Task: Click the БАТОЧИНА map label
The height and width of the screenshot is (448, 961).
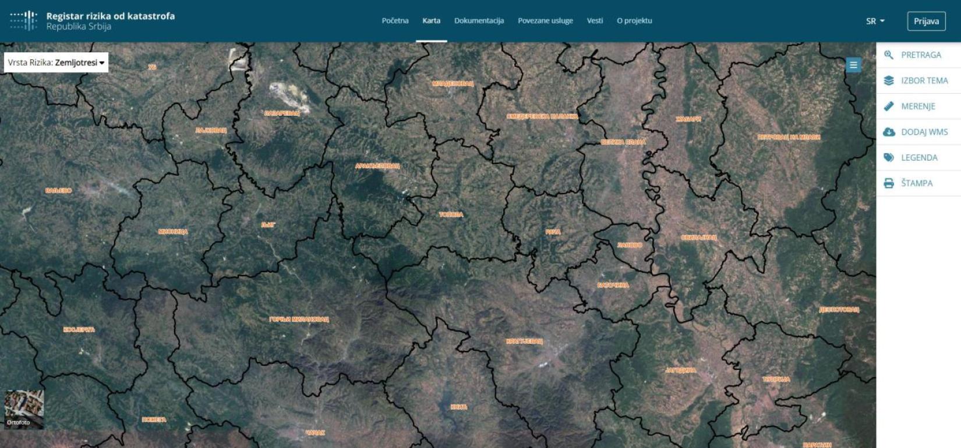Action: click(x=613, y=285)
